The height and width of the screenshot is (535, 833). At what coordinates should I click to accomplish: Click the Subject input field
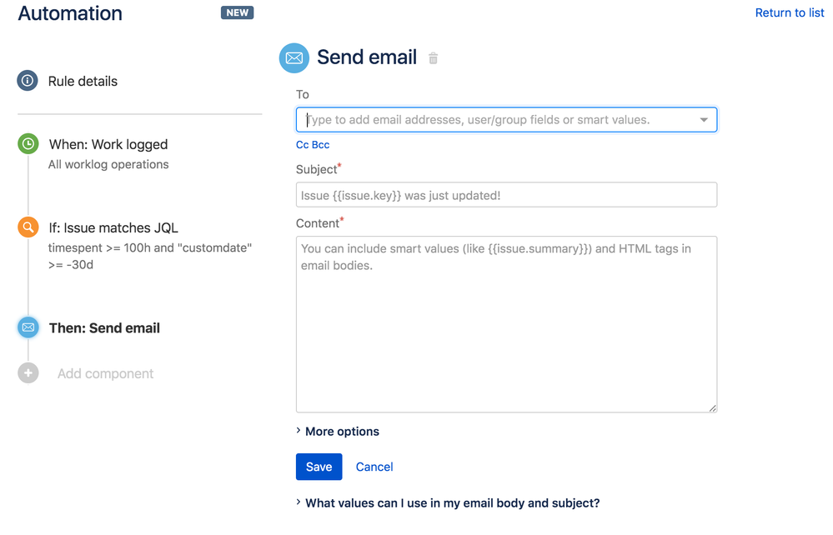(x=505, y=194)
